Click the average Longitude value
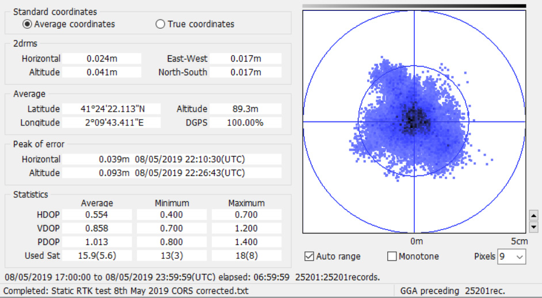The width and height of the screenshot is (542, 298). 113,123
